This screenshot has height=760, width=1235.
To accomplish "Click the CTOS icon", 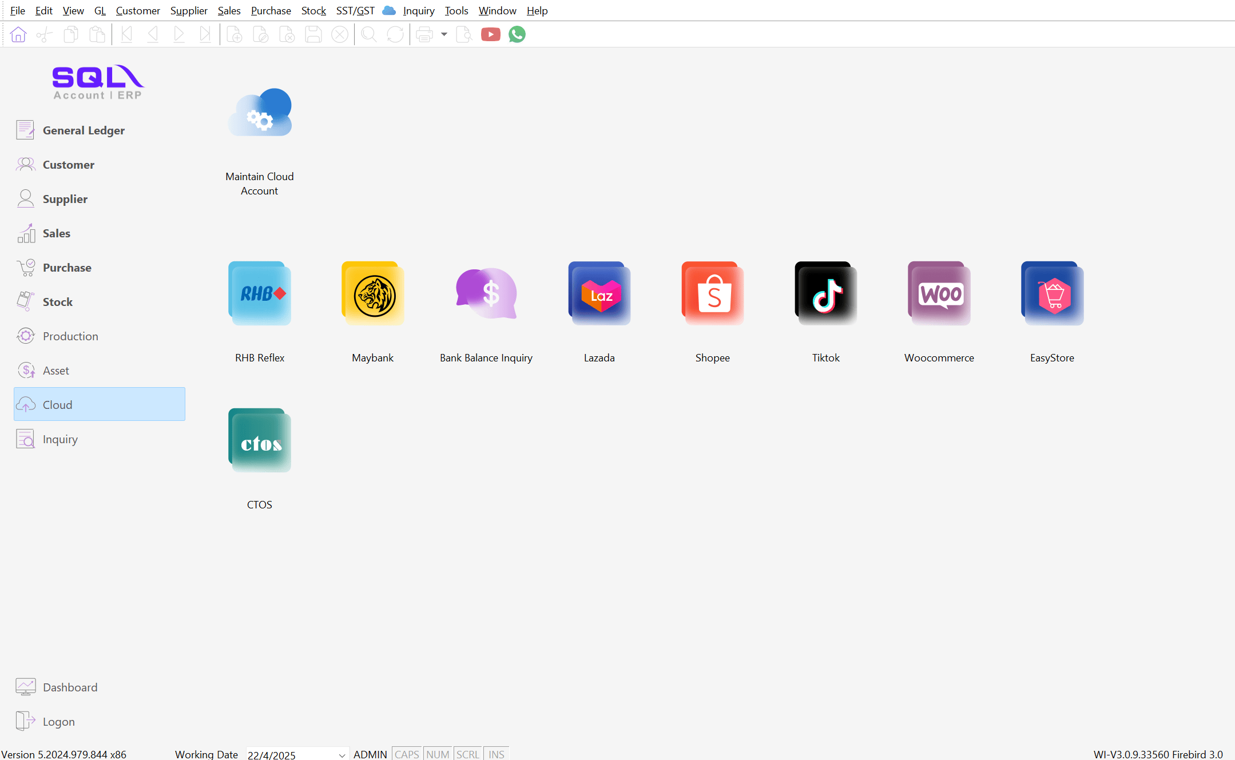I will (x=260, y=441).
